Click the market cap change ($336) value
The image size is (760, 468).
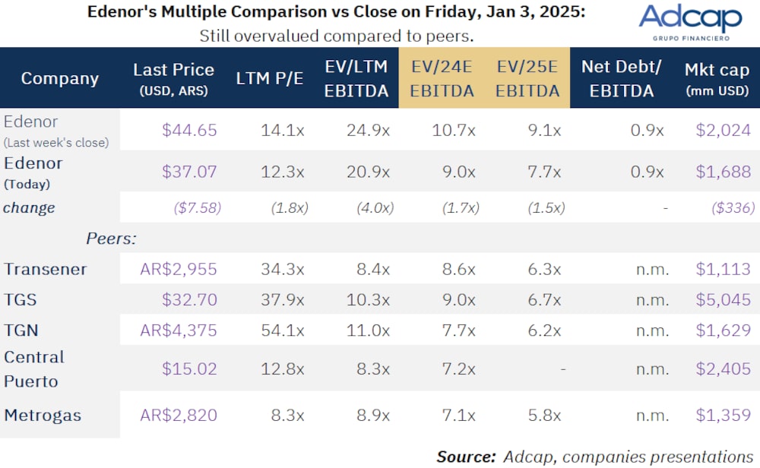click(731, 207)
